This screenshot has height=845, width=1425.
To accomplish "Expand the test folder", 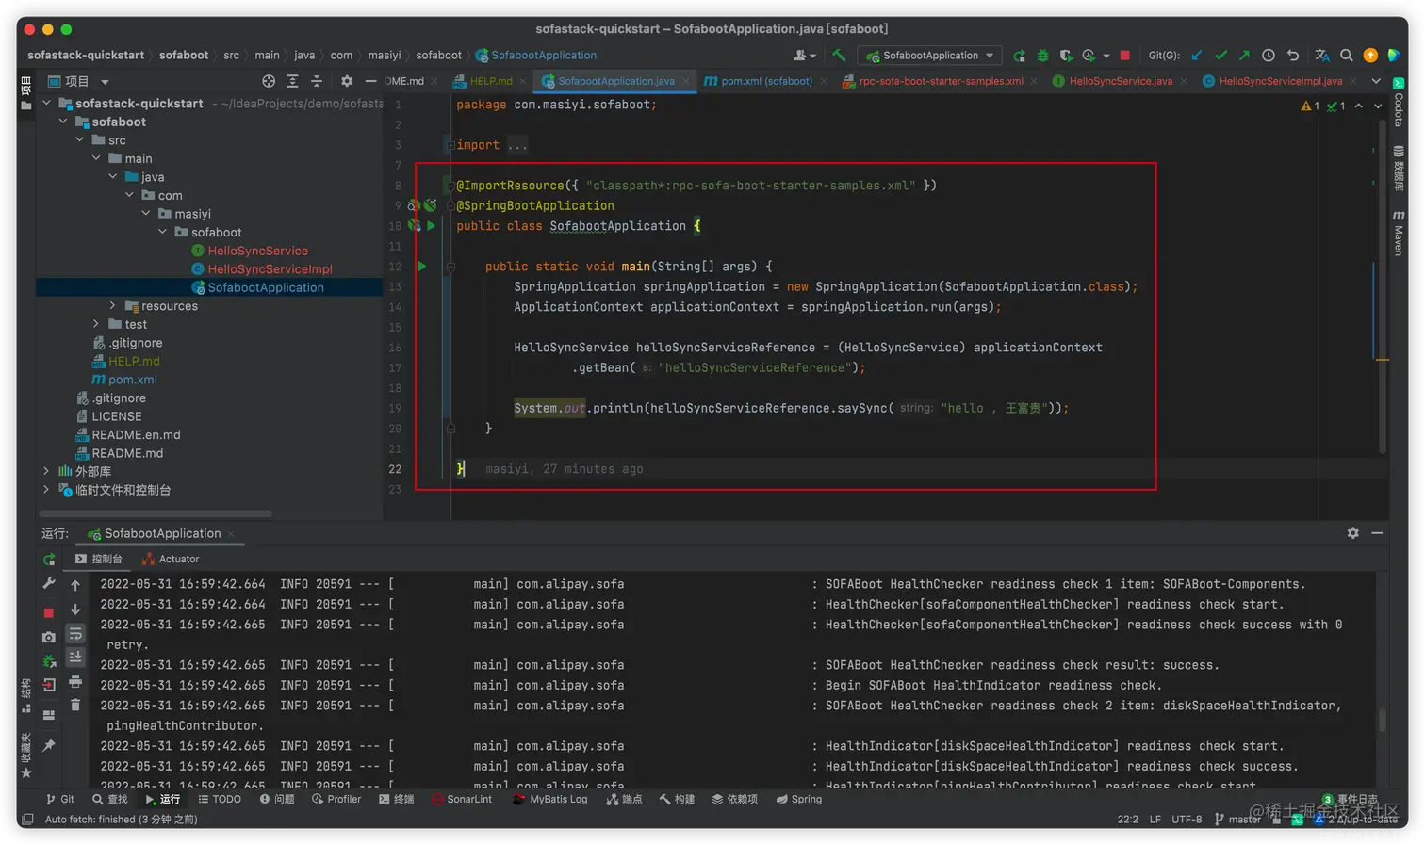I will click(x=96, y=324).
